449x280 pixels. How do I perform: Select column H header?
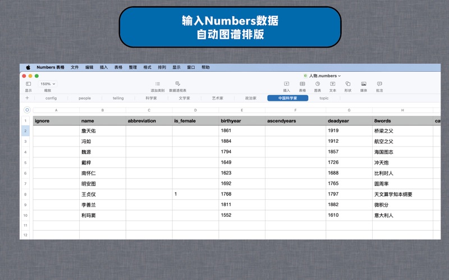(402, 110)
